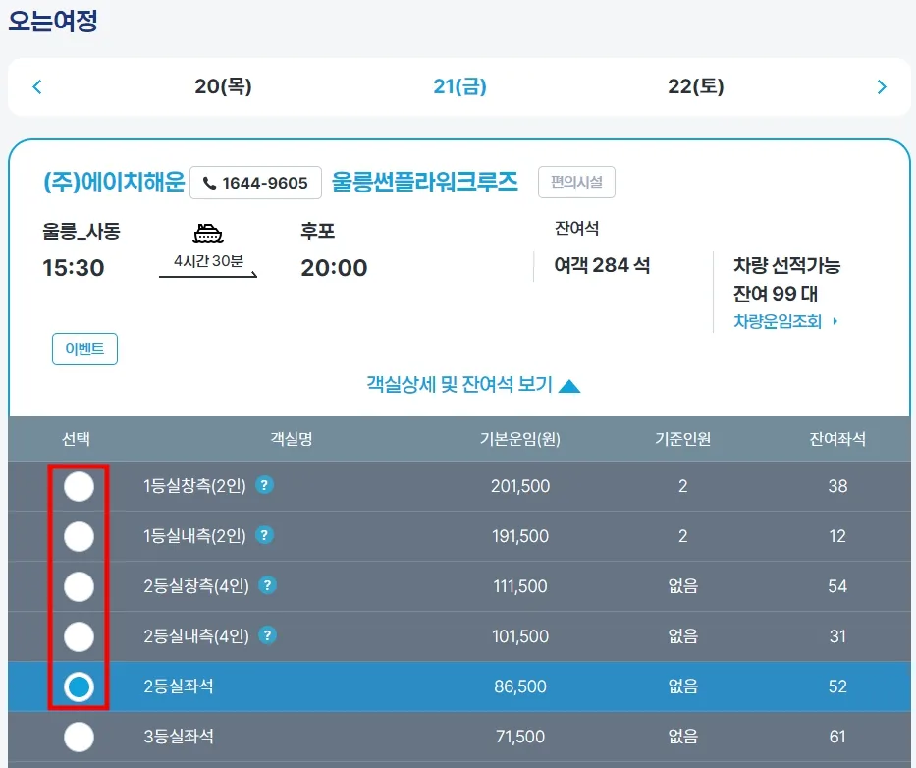Collapse the 객실상세 및 잔여석 보기 section

(x=471, y=386)
